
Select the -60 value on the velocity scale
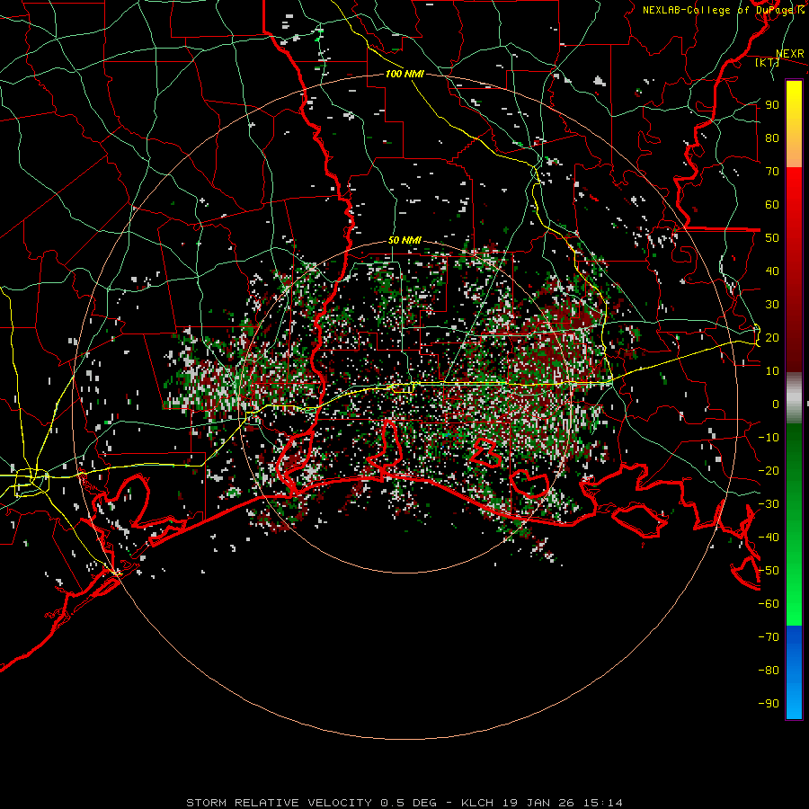coord(769,604)
